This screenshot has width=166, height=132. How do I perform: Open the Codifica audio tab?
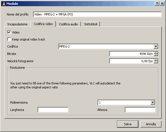pos(68,24)
